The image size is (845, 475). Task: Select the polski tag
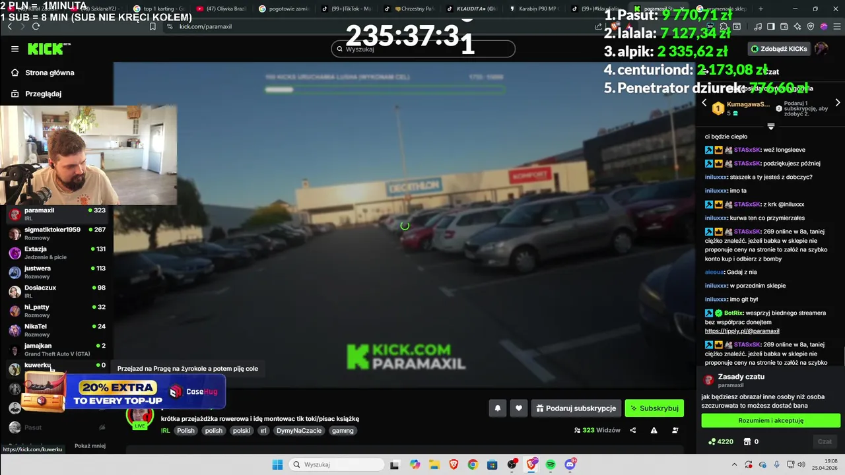click(x=242, y=431)
